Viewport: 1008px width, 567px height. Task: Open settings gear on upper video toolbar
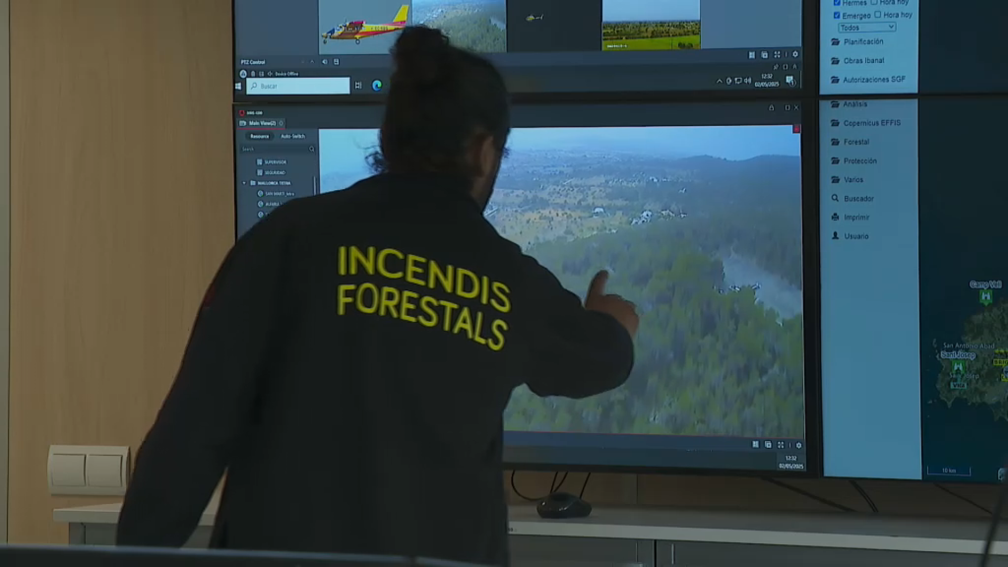795,54
